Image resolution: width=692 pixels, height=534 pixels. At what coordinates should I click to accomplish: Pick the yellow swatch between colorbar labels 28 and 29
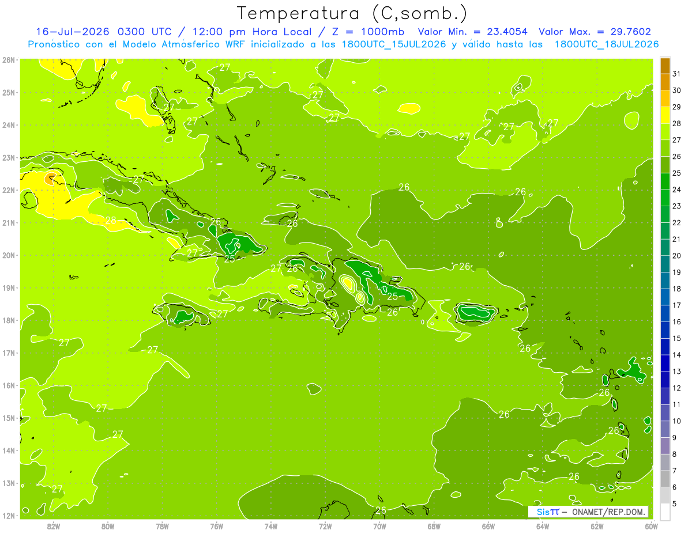click(665, 115)
